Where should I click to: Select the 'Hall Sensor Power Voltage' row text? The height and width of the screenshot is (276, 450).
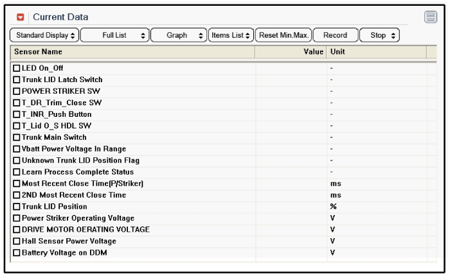[x=69, y=241]
